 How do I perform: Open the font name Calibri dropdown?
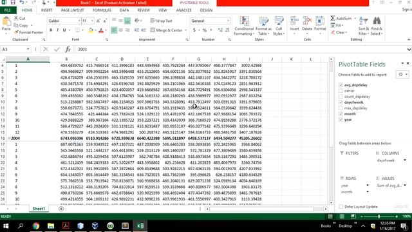79,21
